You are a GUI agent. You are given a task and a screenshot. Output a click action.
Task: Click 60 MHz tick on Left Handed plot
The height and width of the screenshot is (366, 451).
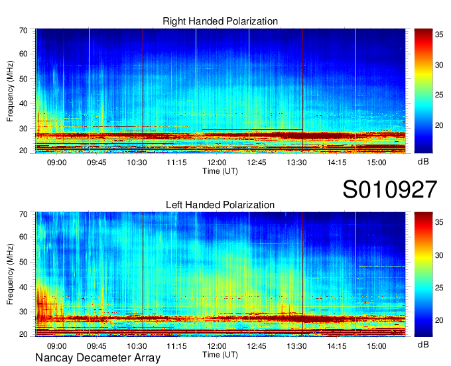(23, 237)
